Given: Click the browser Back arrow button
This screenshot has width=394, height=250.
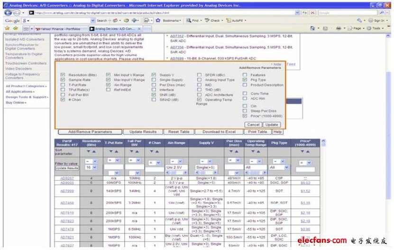Looking at the screenshot, I should pos(6,12).
